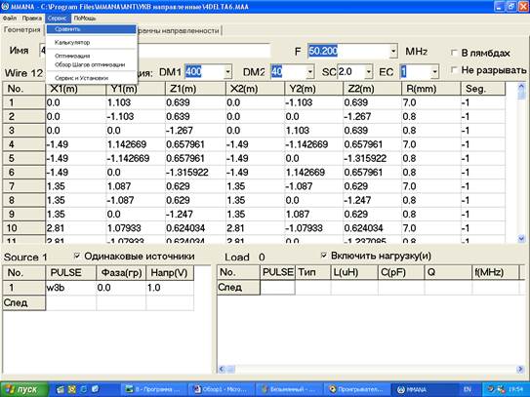This screenshot has height=397, width=530.
Task: Open Сервис и Установки menu entry
Action: point(91,78)
